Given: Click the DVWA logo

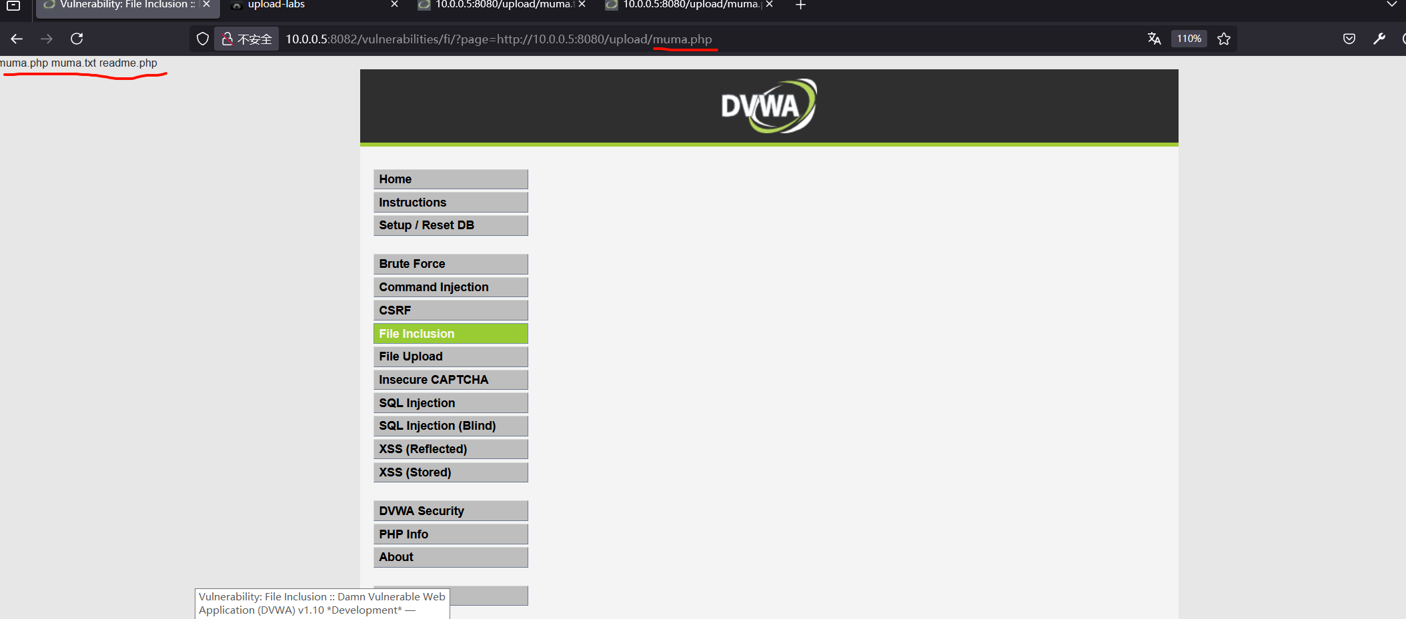Looking at the screenshot, I should click(769, 106).
